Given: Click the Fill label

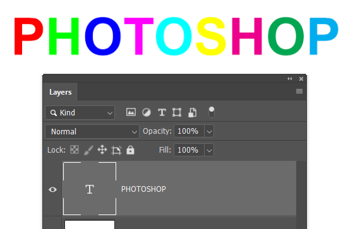Looking at the screenshot, I should pos(165,150).
